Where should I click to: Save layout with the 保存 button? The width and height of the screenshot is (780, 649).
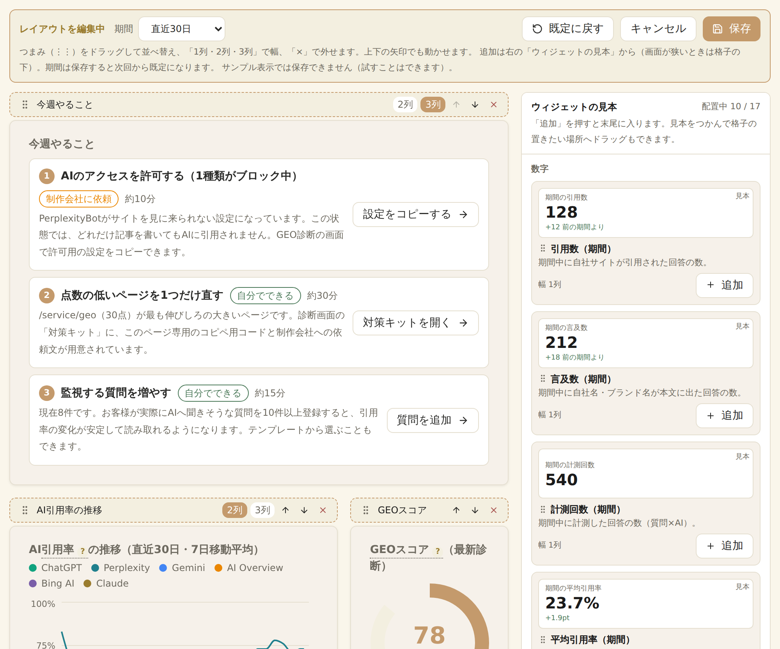[731, 29]
